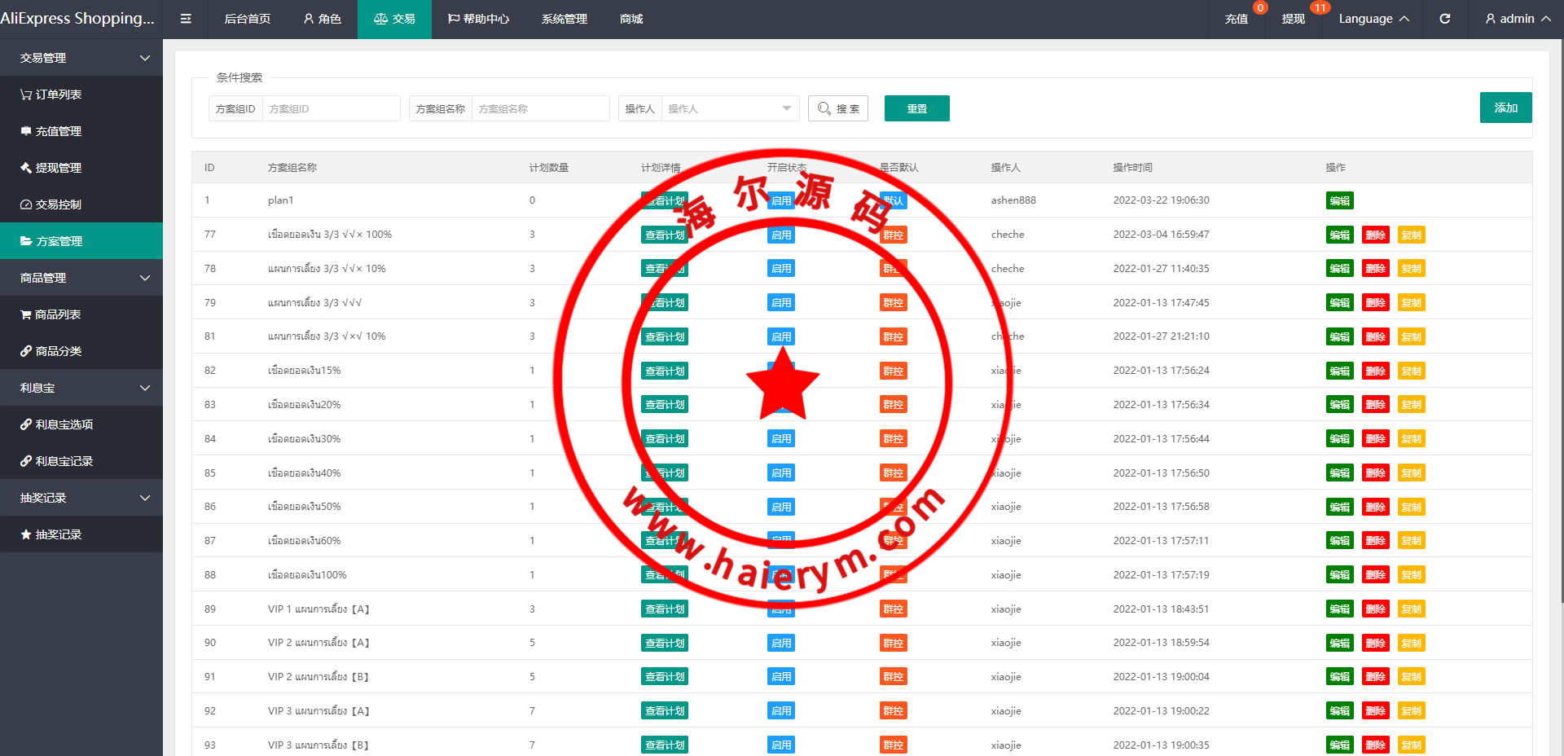Toggle 群控 default tag for row 79

pyautogui.click(x=893, y=303)
